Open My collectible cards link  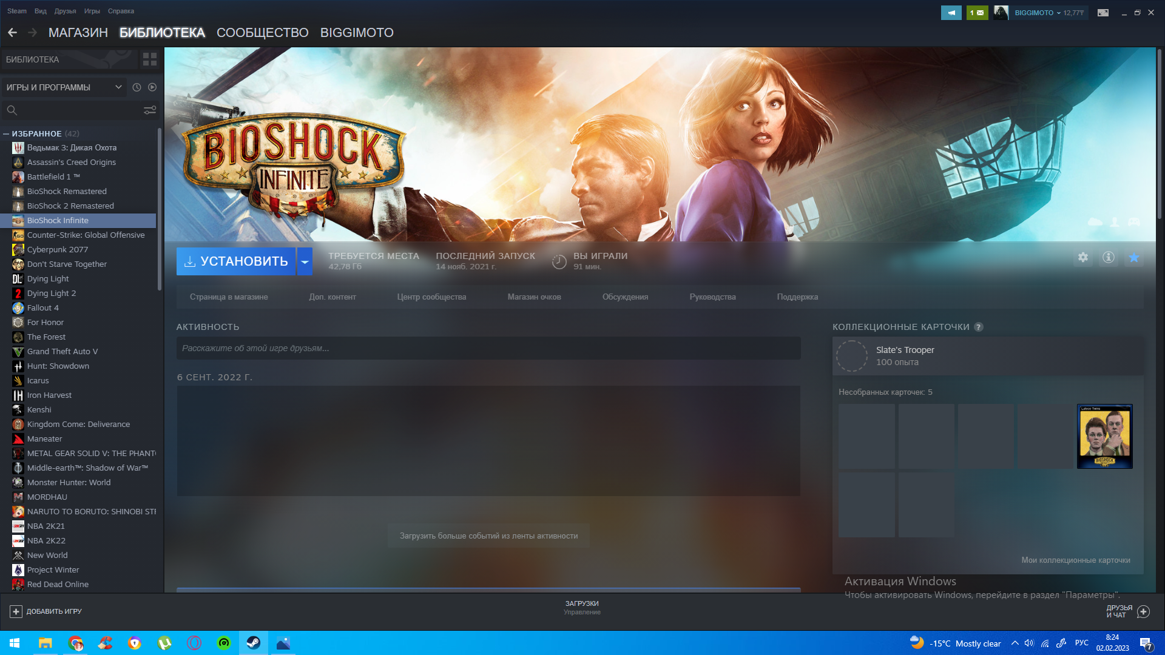point(1075,560)
